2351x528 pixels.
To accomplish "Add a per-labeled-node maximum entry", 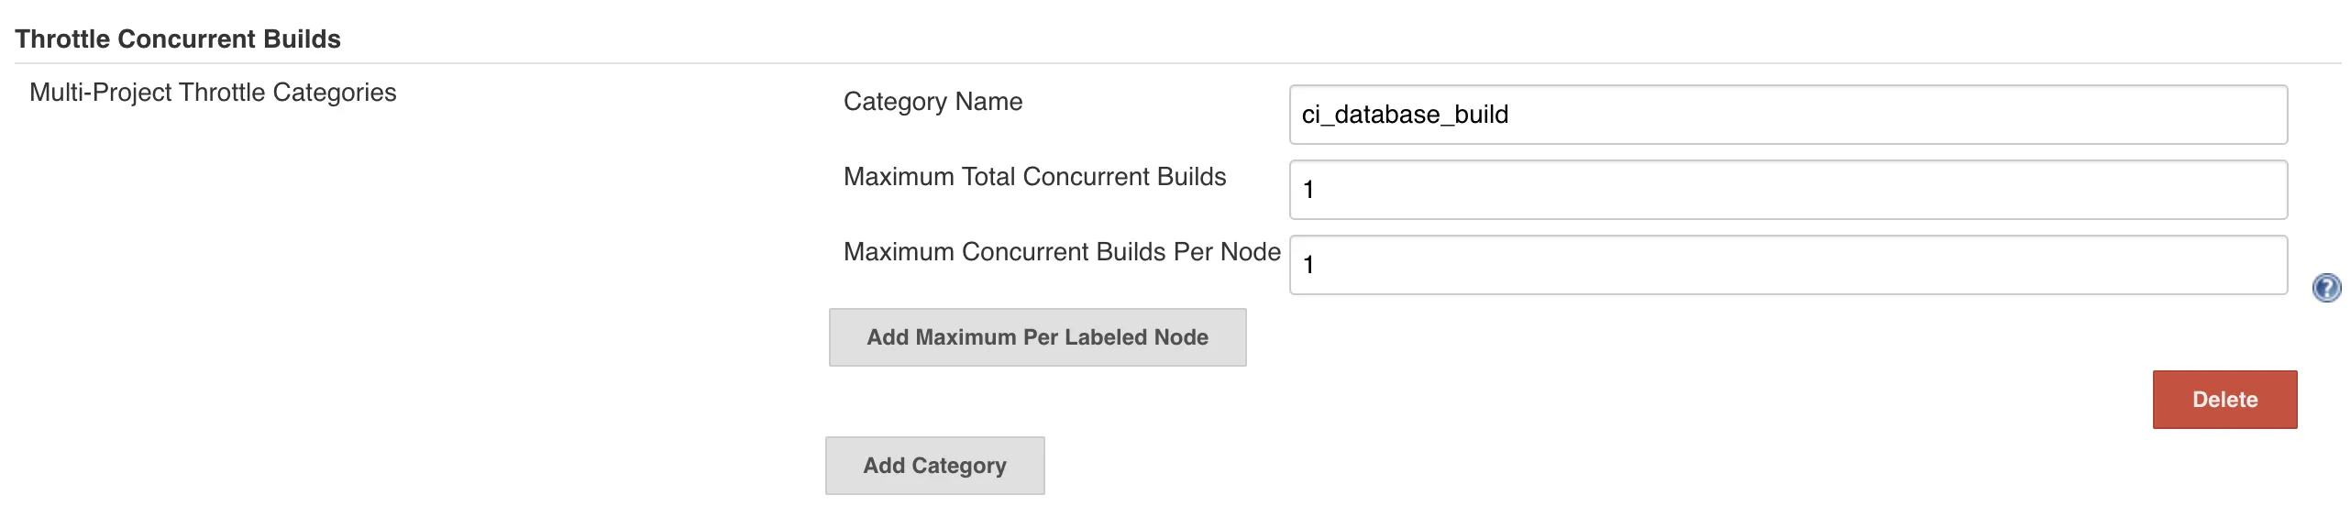I will [x=1037, y=337].
